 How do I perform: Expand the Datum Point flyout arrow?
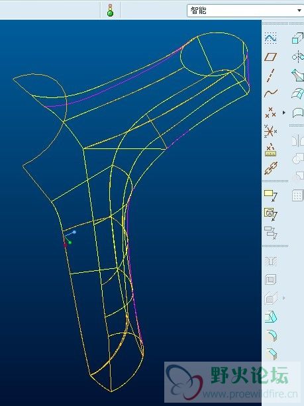tap(284, 113)
